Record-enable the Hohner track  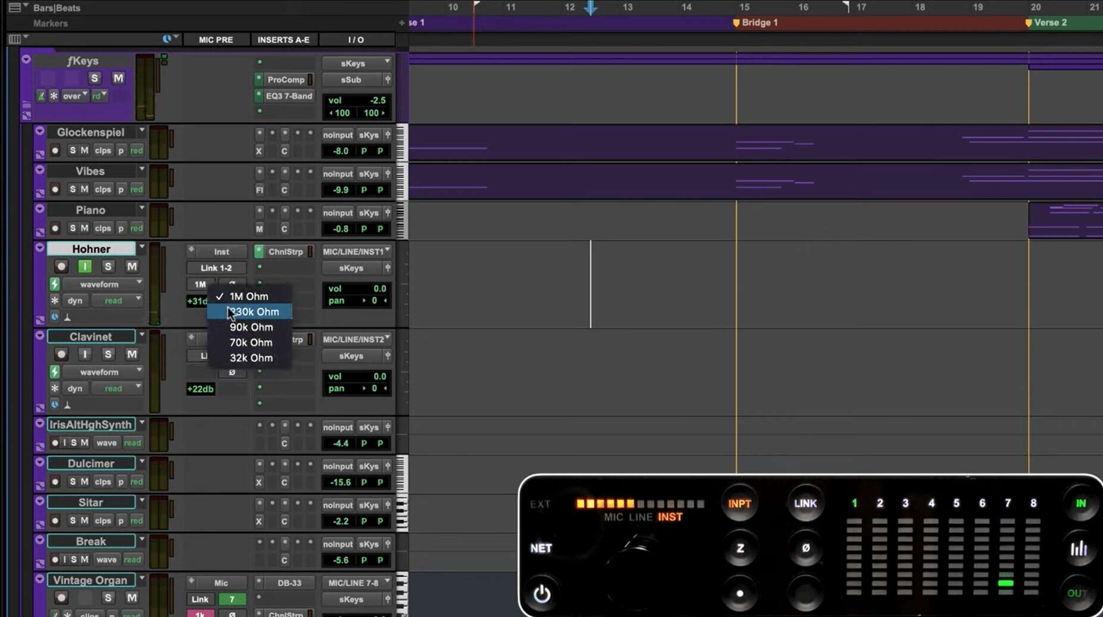coord(61,266)
